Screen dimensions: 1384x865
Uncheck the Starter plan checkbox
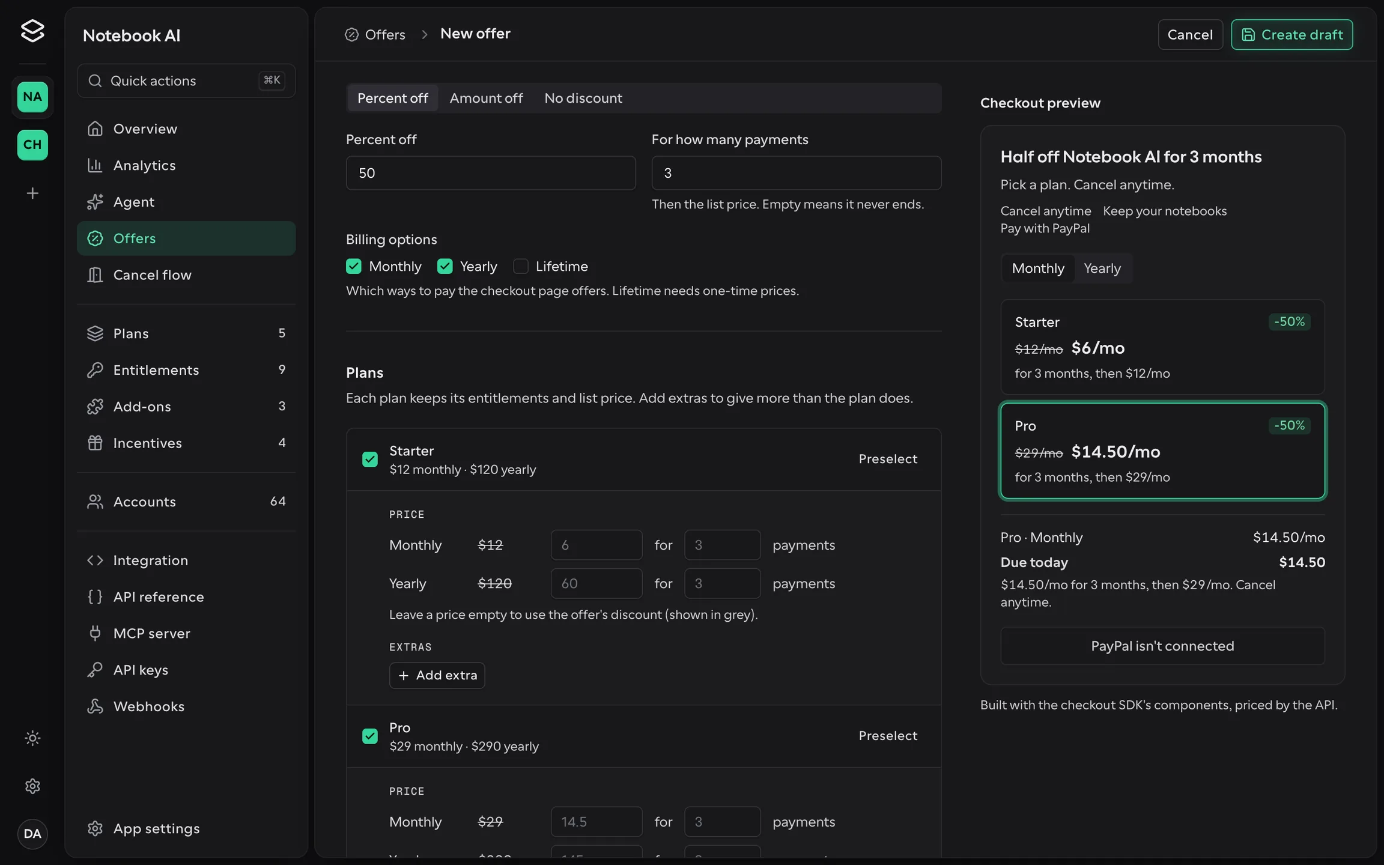[370, 460]
